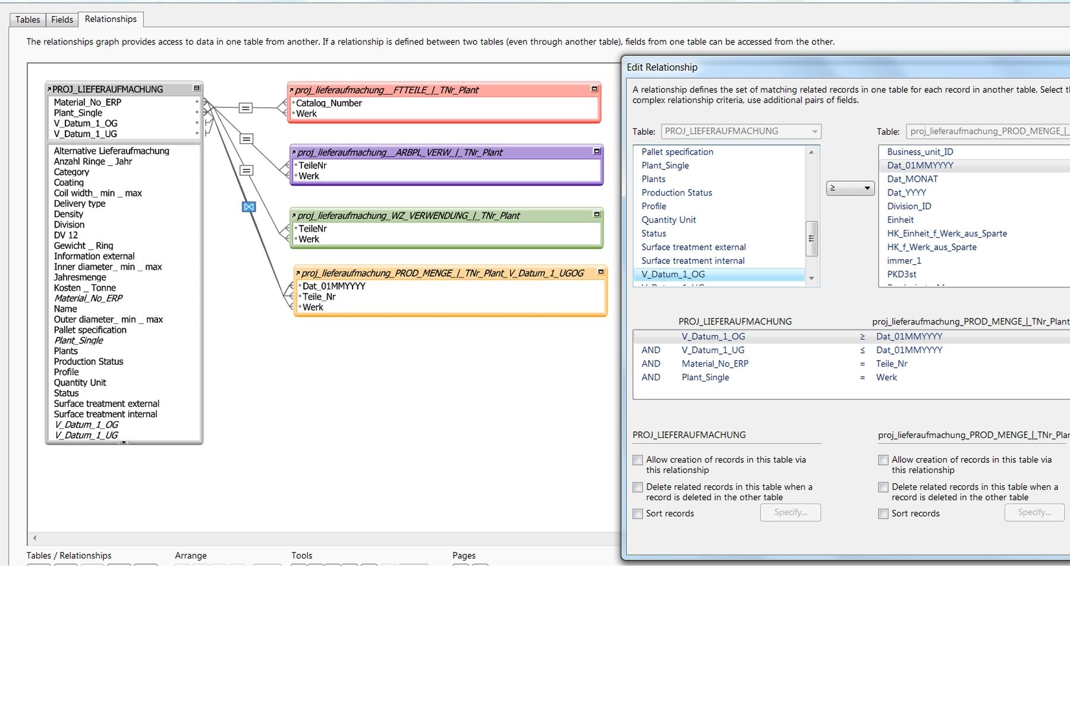Click Delivery type field in main table
Viewport: 1070px width, 713px height.
[x=80, y=204]
